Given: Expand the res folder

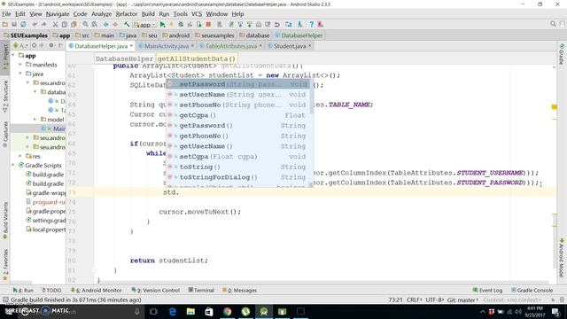Looking at the screenshot, I should point(20,156).
